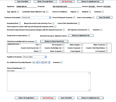
Task: Tick Cardholder Name Matches Top checkbox
Action: pos(47,12)
